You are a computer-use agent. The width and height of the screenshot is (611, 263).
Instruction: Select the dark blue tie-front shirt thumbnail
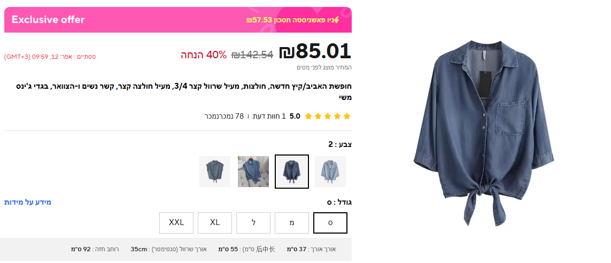pos(292,172)
